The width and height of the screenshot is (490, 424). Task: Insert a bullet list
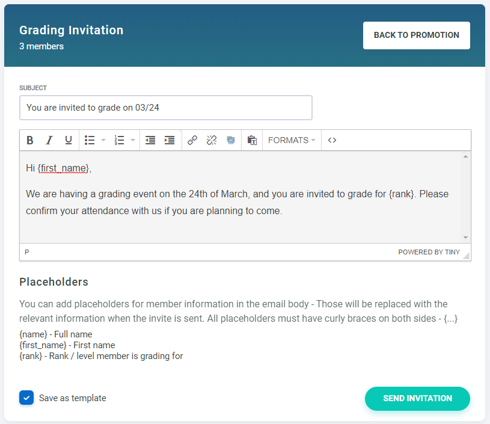click(x=90, y=140)
